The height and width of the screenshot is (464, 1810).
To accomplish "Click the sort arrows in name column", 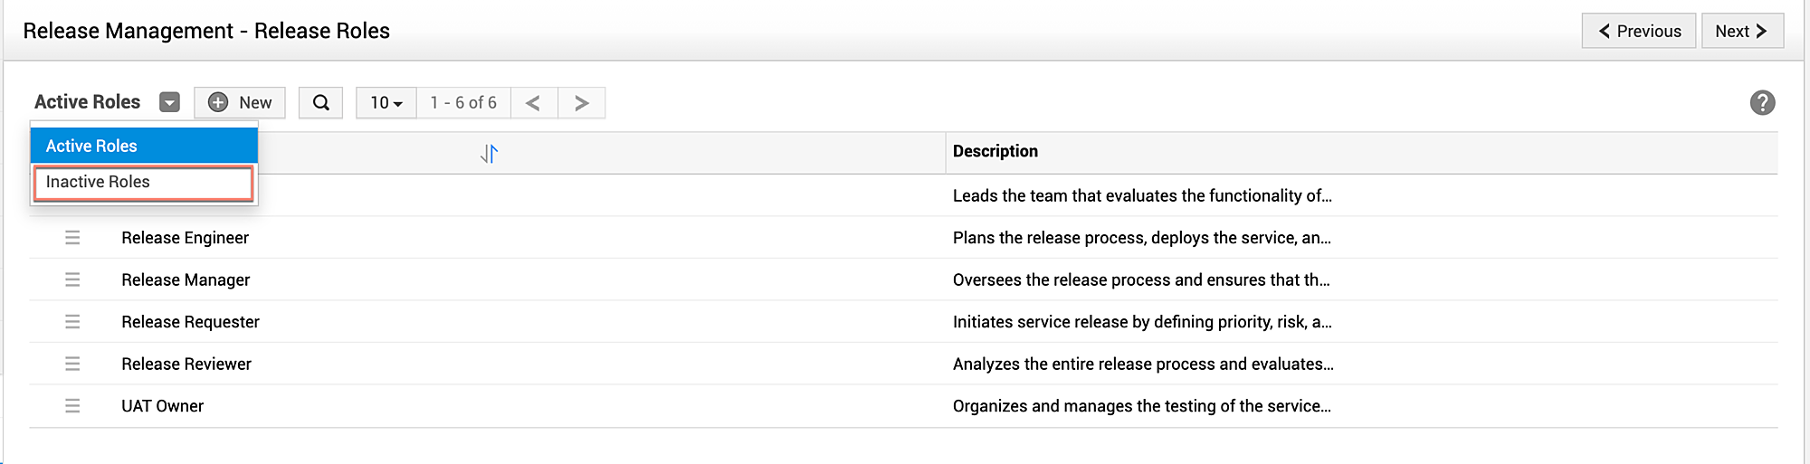I will 489,154.
